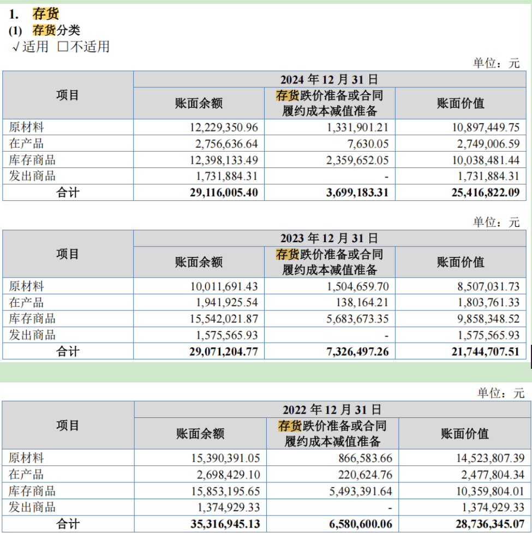The image size is (532, 533).
Task: Click 2022 发出商品 row label
Action: (32, 507)
